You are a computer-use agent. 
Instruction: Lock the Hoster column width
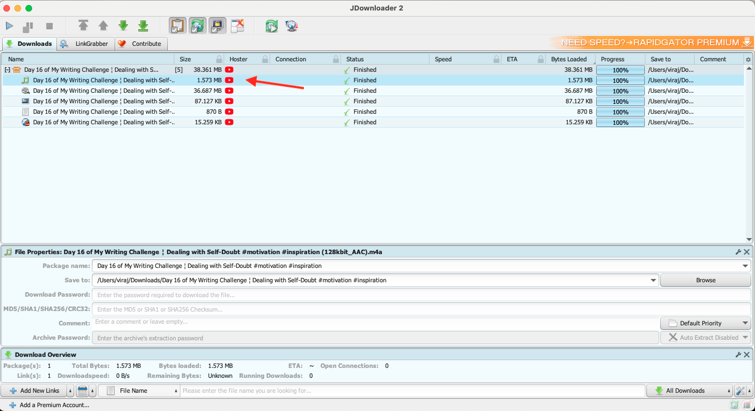pyautogui.click(x=264, y=59)
